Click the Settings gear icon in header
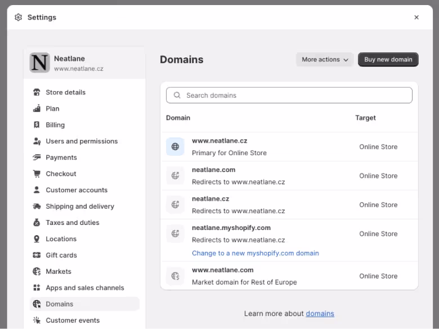The width and height of the screenshot is (439, 329). [x=18, y=17]
